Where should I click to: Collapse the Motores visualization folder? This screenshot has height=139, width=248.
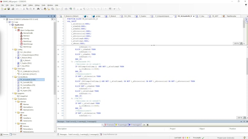click(x=16, y=124)
